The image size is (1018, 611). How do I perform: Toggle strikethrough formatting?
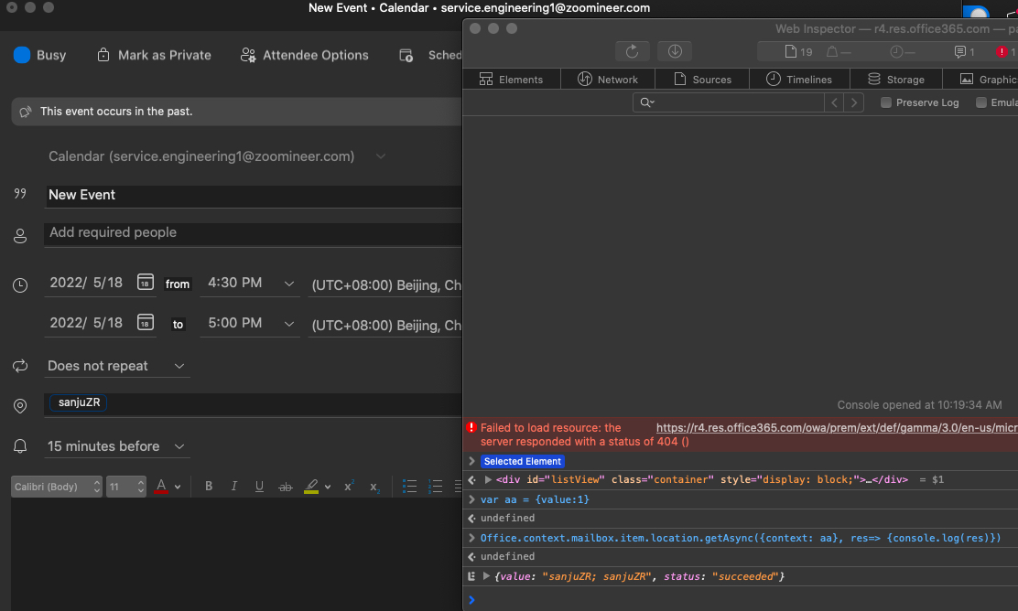point(285,486)
